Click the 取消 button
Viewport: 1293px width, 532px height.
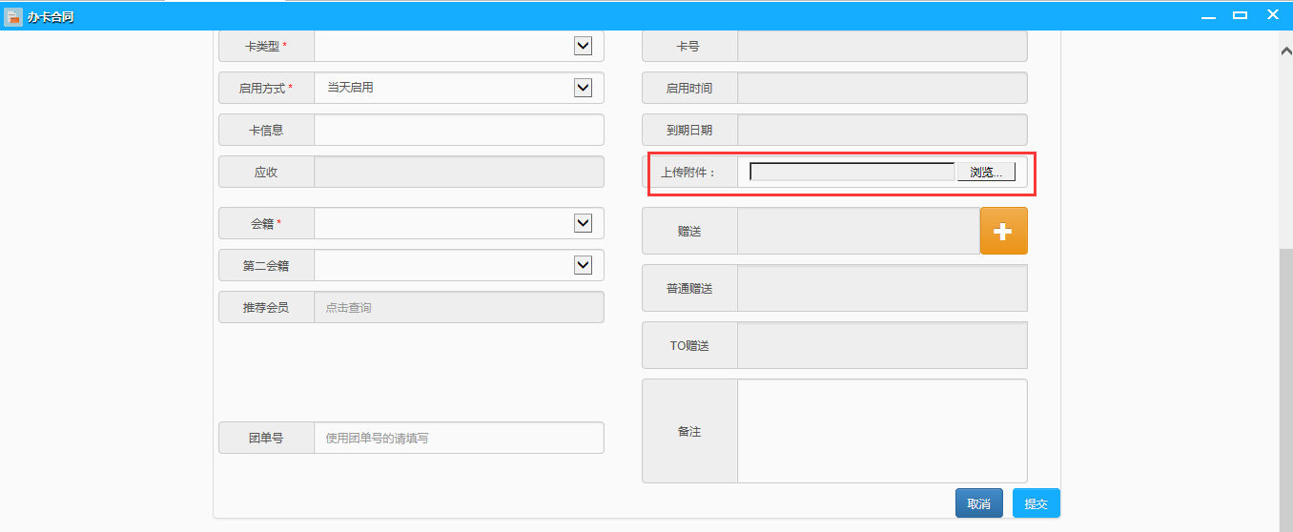979,503
